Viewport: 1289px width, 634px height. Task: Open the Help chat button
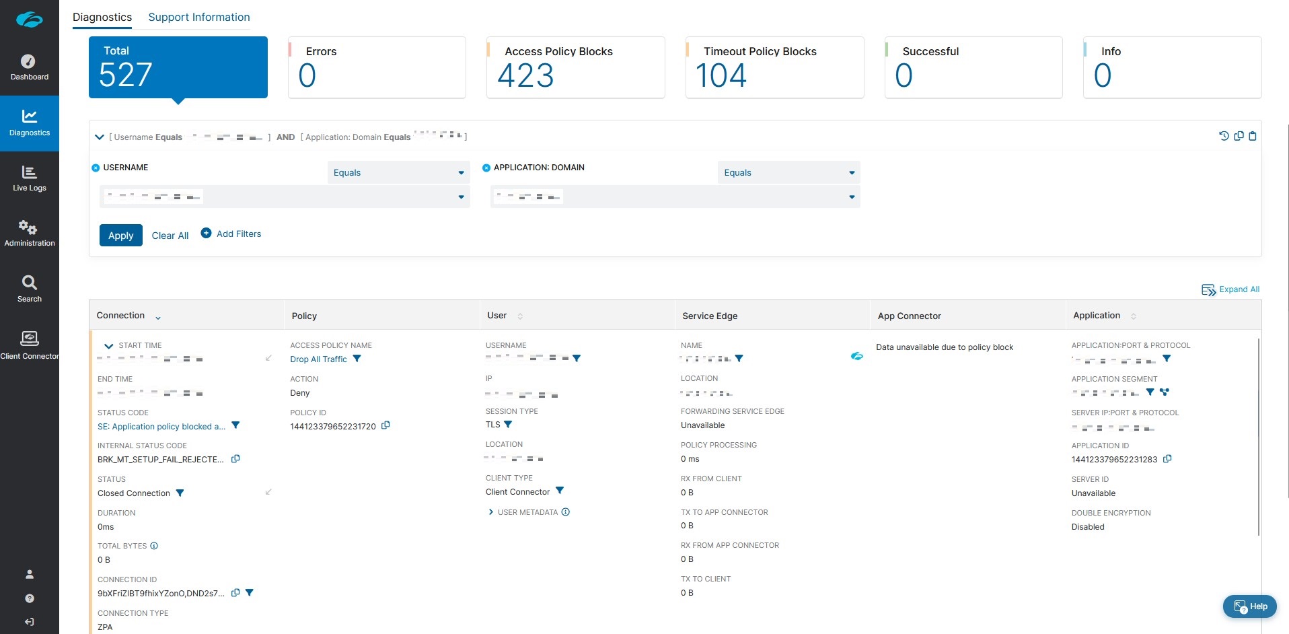tap(1249, 606)
